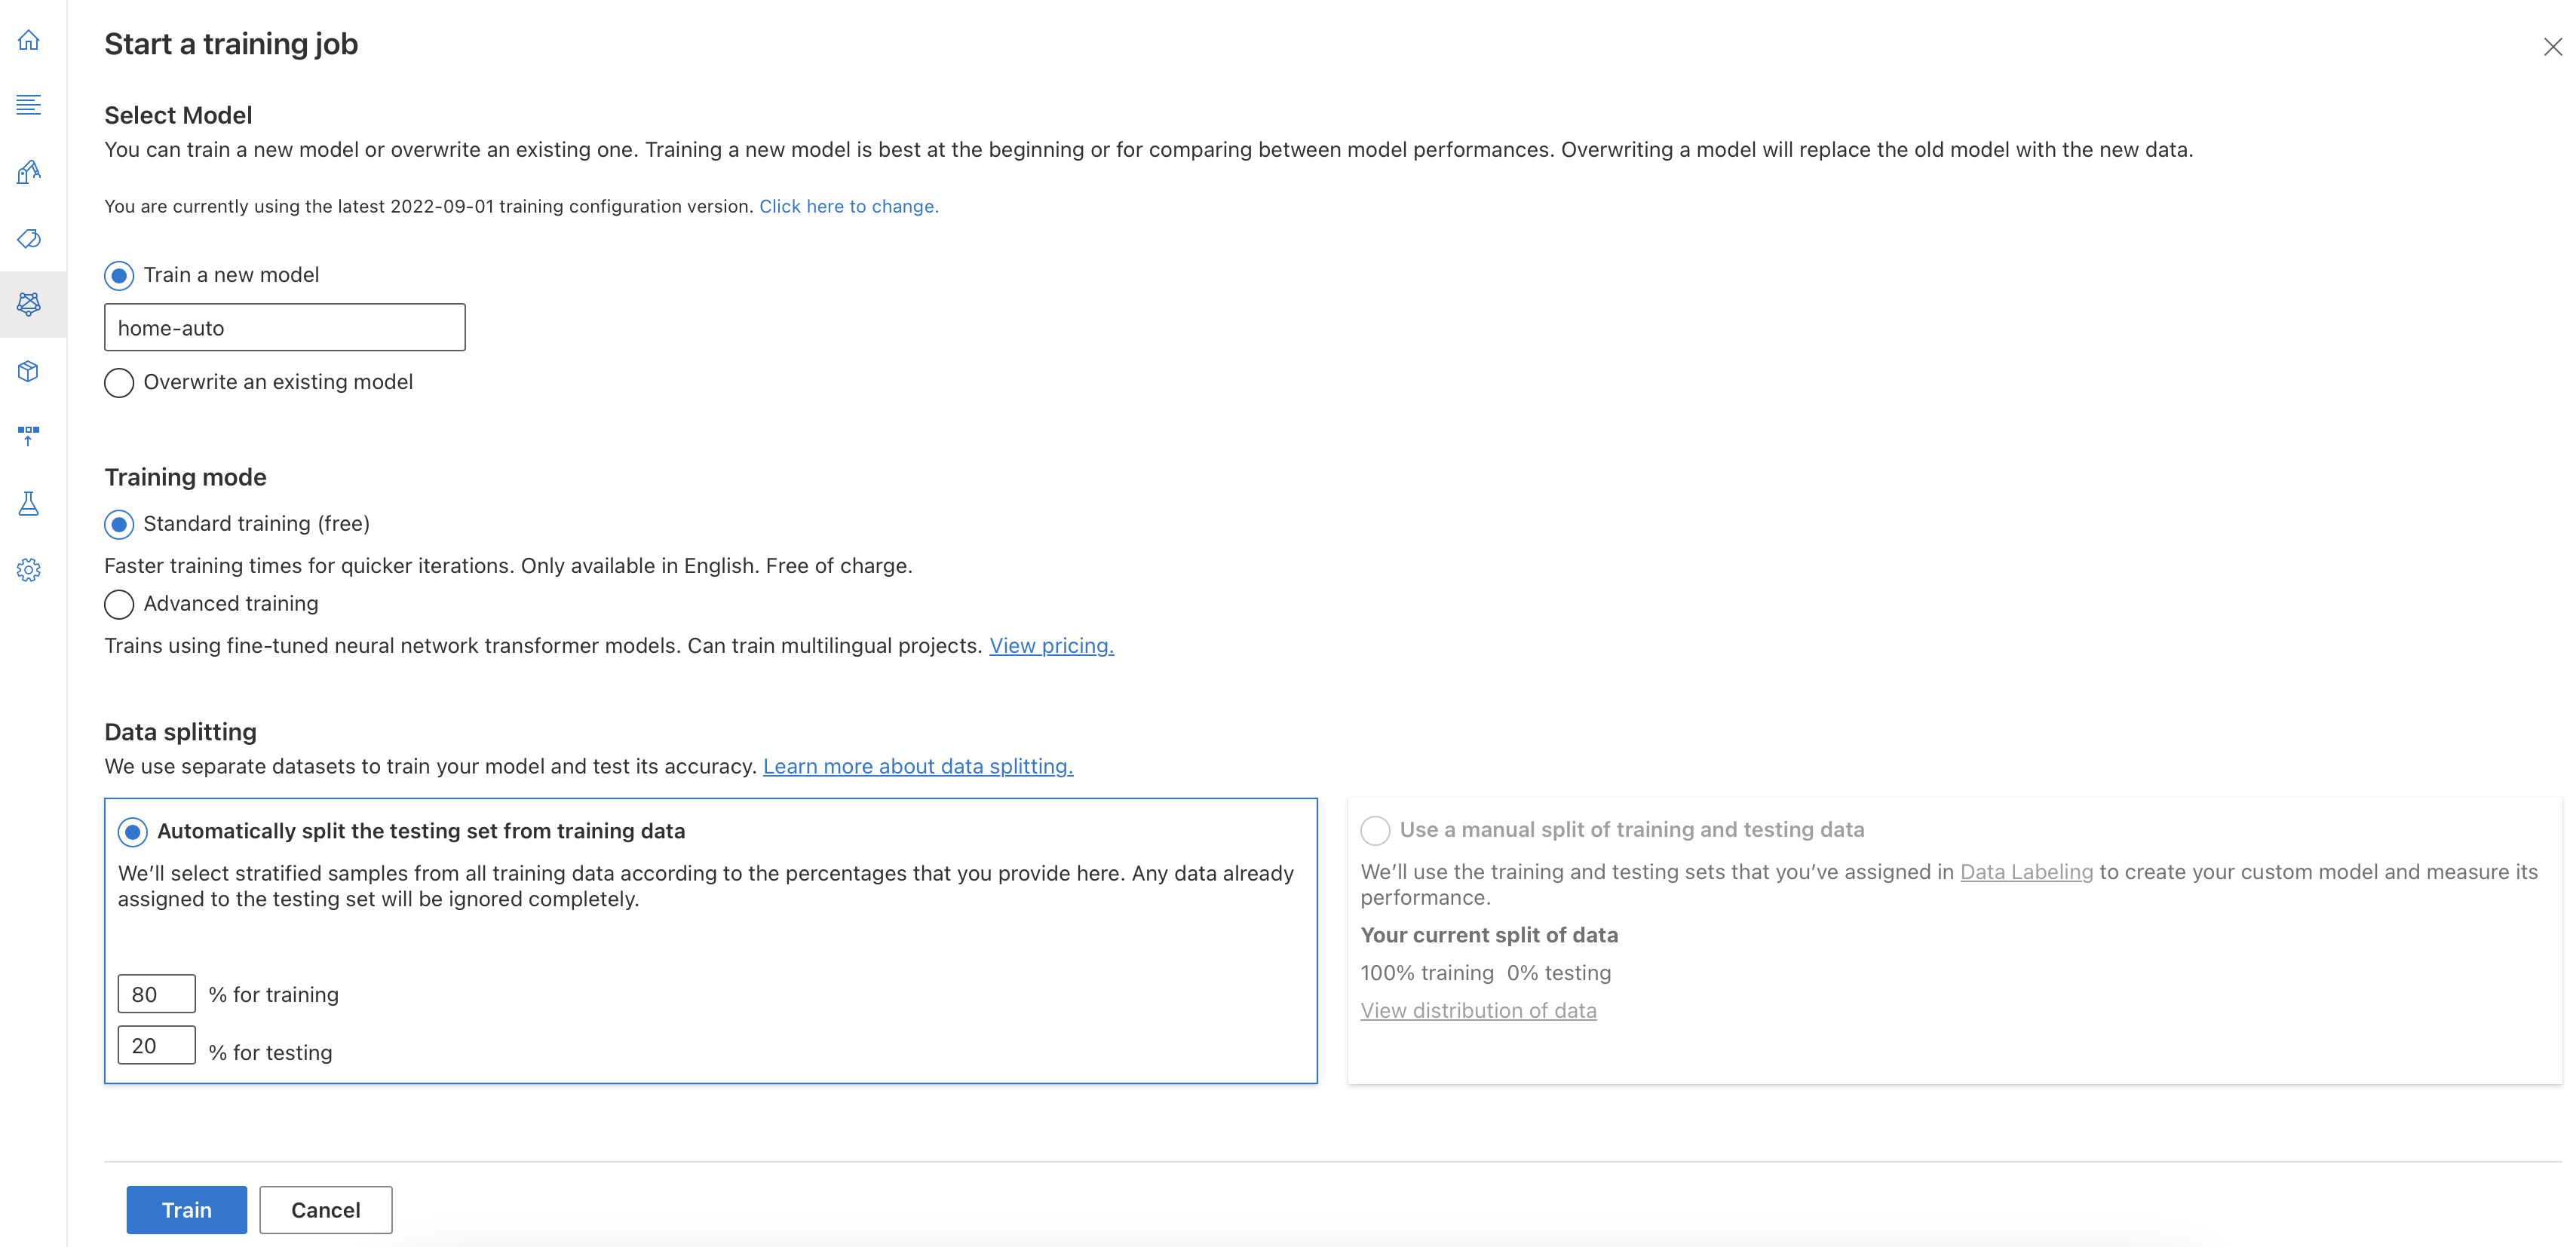Open the testing flask icon
This screenshot has height=1247, width=2576.
pyautogui.click(x=29, y=503)
